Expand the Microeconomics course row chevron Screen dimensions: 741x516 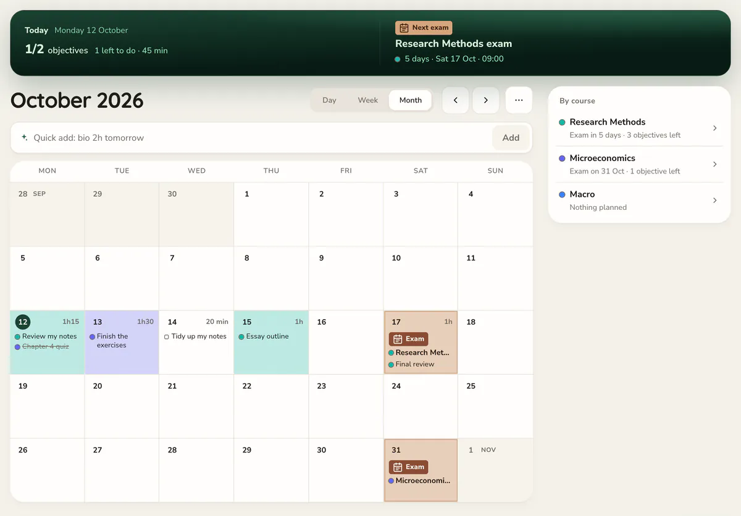715,164
